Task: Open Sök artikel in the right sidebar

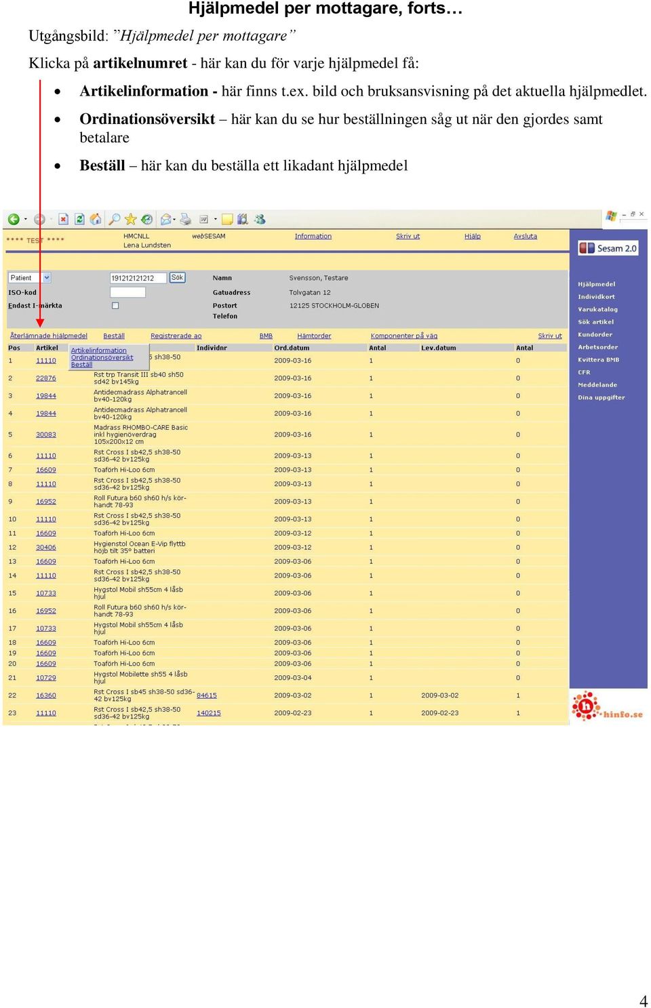Action: click(x=596, y=322)
